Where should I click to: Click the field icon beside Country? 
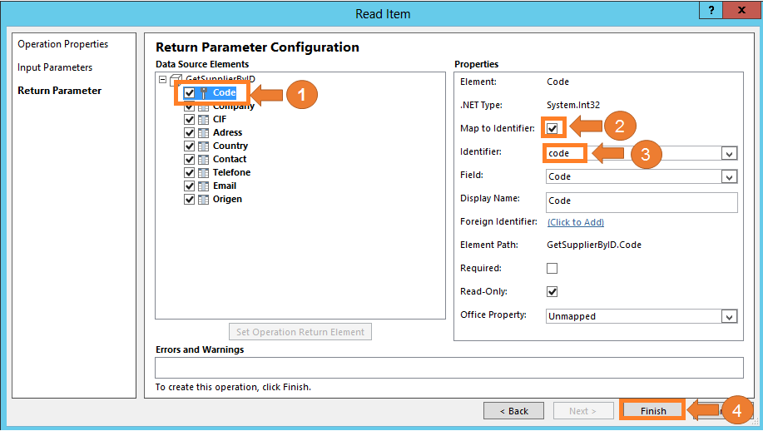point(204,146)
